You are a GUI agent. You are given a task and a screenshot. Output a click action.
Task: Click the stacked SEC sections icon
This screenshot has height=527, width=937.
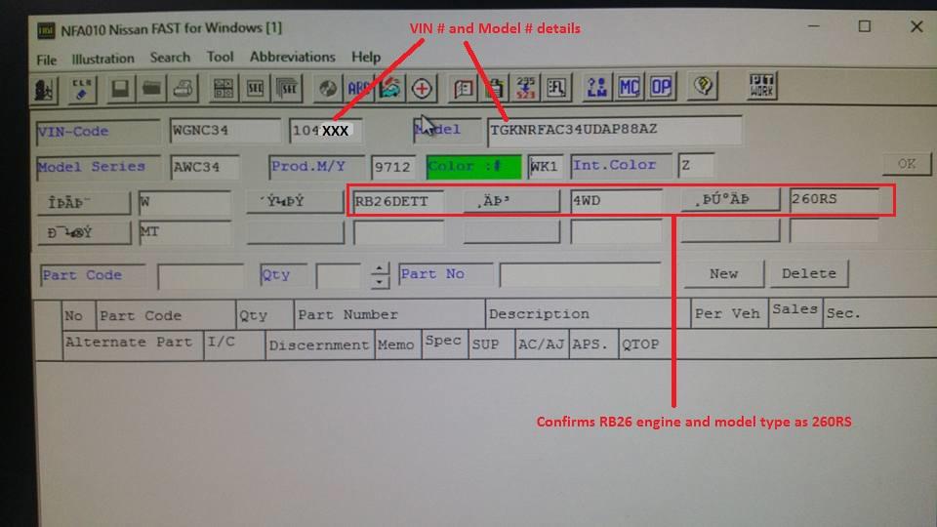287,89
